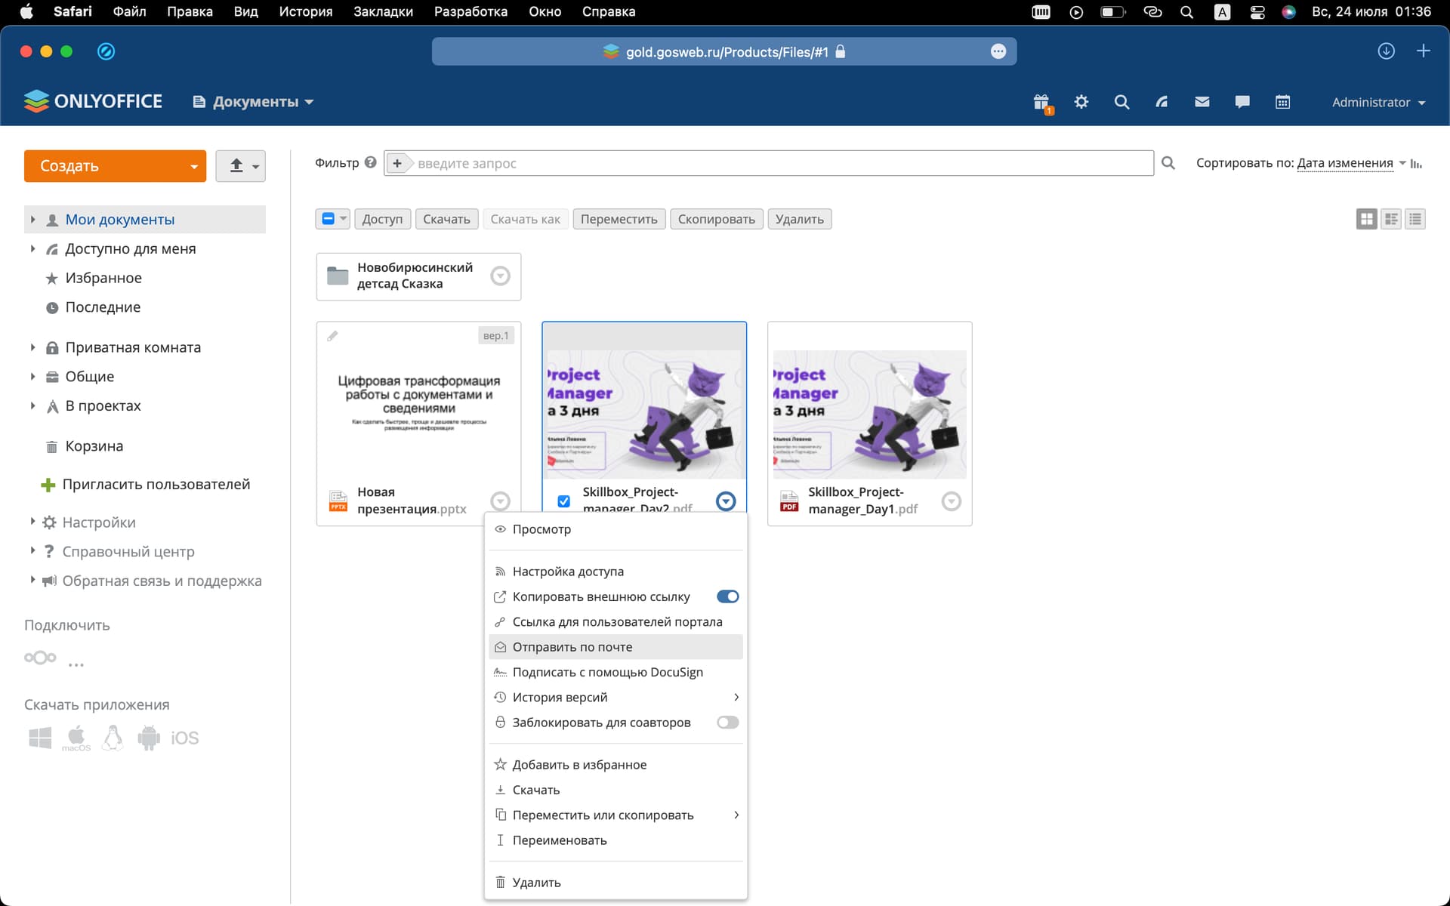
Task: Connect Nextcloud storage icon
Action: coord(40,658)
